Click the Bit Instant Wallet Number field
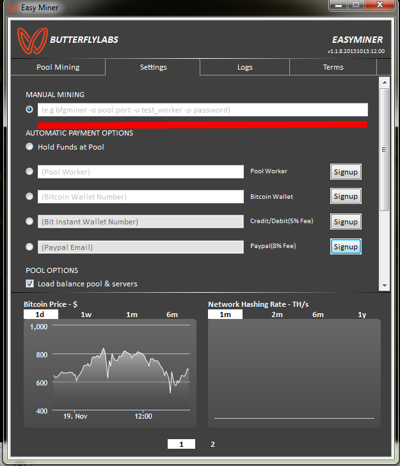 (140, 222)
